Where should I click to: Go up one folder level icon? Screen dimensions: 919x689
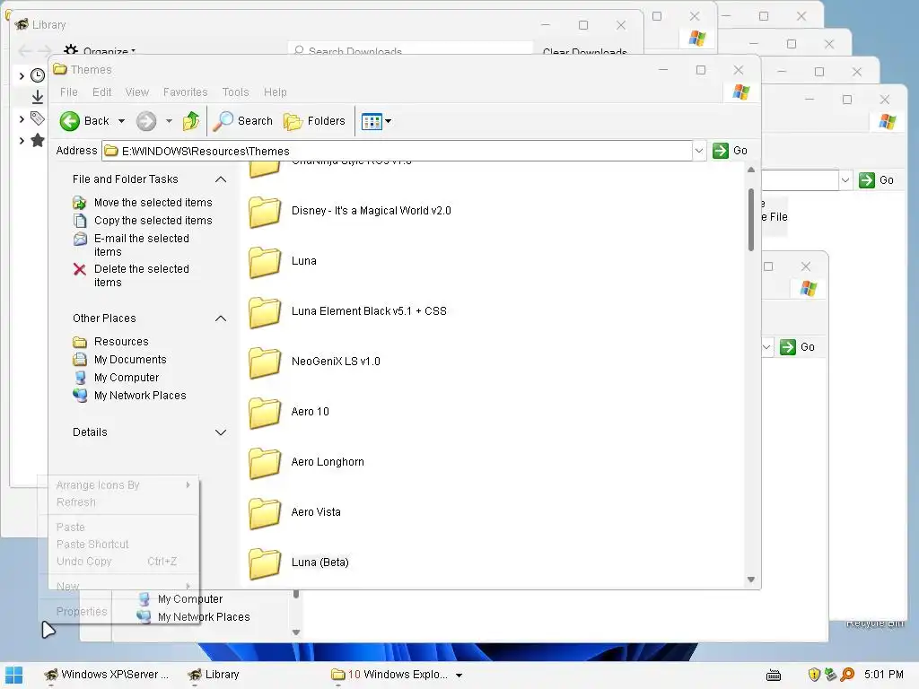191,121
